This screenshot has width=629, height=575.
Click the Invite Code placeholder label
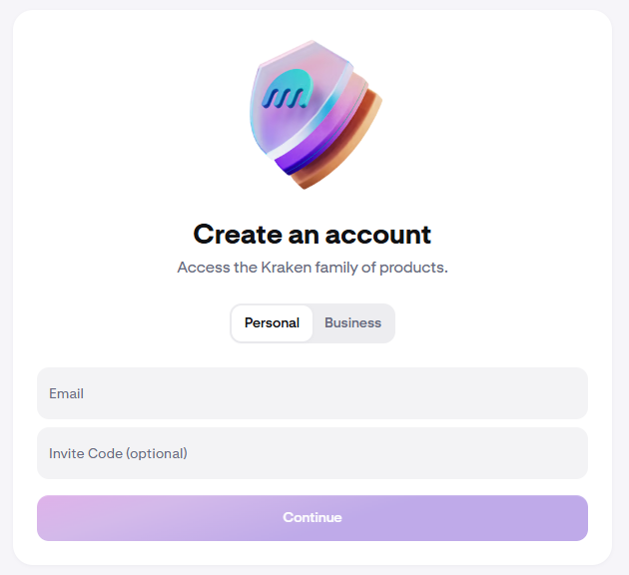point(118,453)
